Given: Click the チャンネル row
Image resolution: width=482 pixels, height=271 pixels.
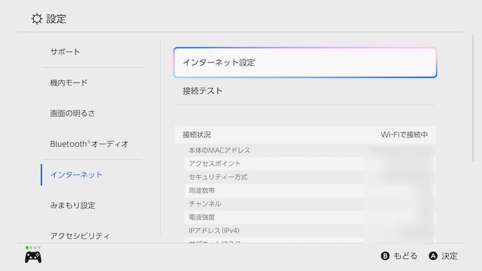Looking at the screenshot, I should coord(309,204).
